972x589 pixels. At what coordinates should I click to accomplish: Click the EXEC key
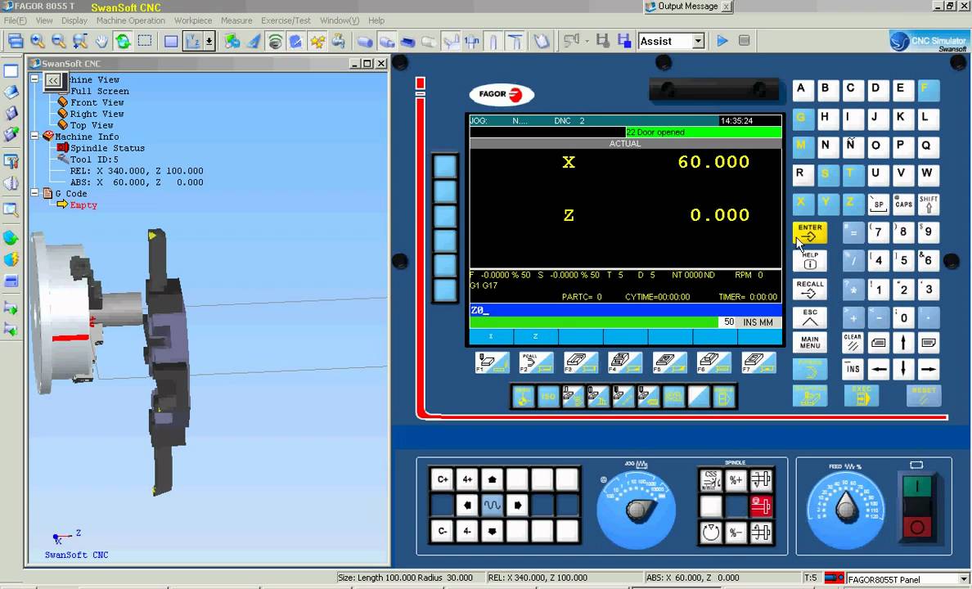[x=861, y=396]
